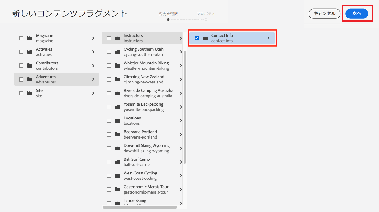Click the Contributors folder icon

(x=30, y=66)
